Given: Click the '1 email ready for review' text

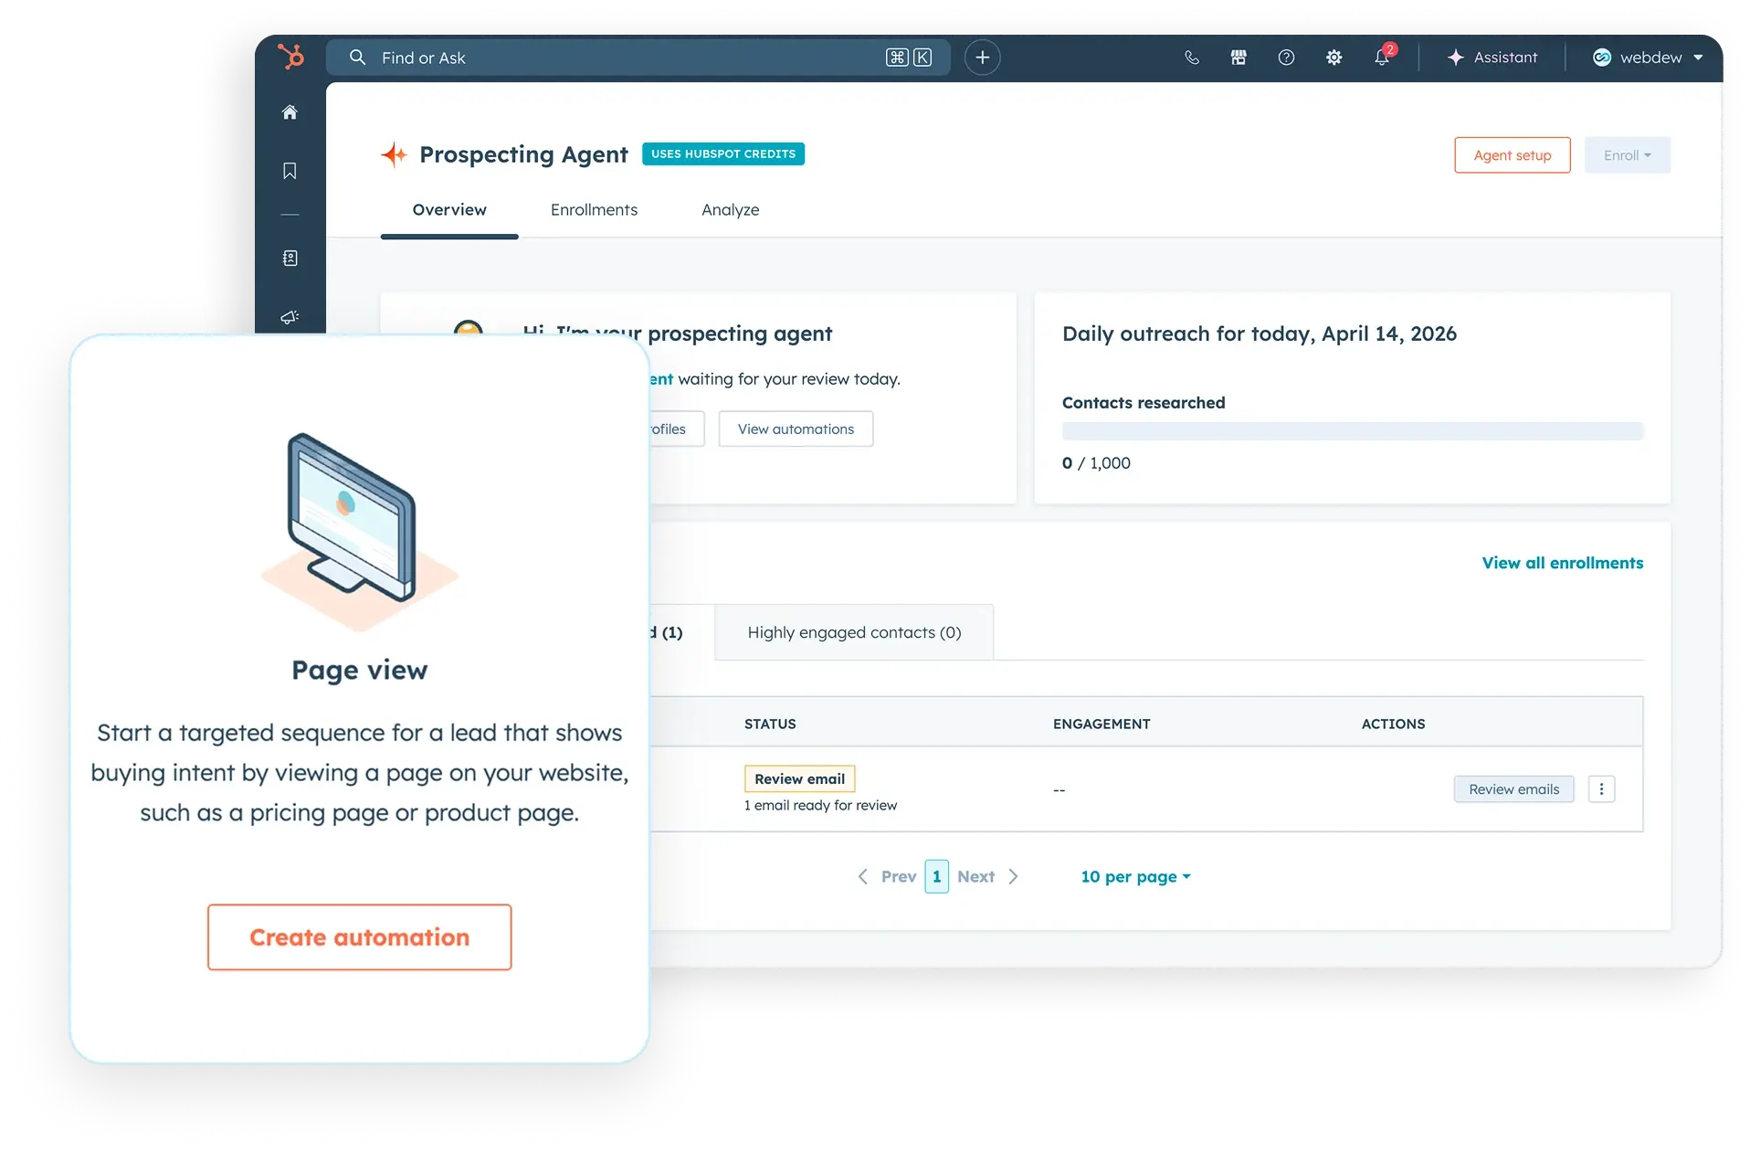Looking at the screenshot, I should pos(820,806).
